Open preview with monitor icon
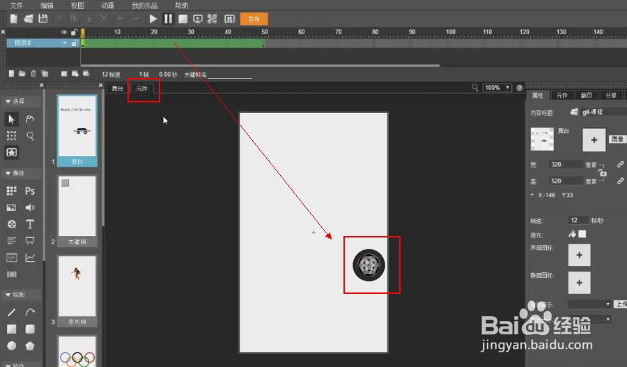 click(x=198, y=19)
